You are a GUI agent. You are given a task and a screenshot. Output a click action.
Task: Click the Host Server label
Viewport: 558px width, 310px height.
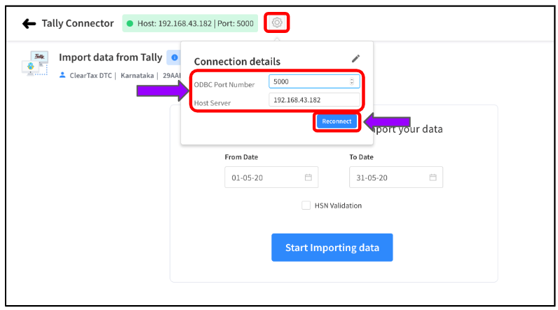212,103
